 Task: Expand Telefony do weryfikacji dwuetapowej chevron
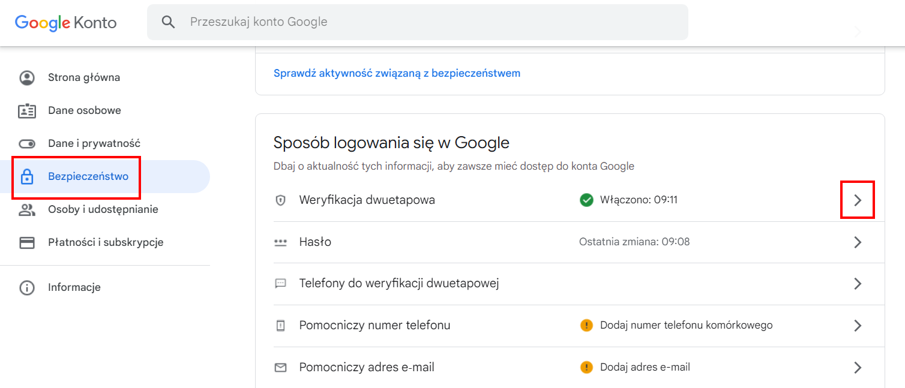tap(858, 284)
